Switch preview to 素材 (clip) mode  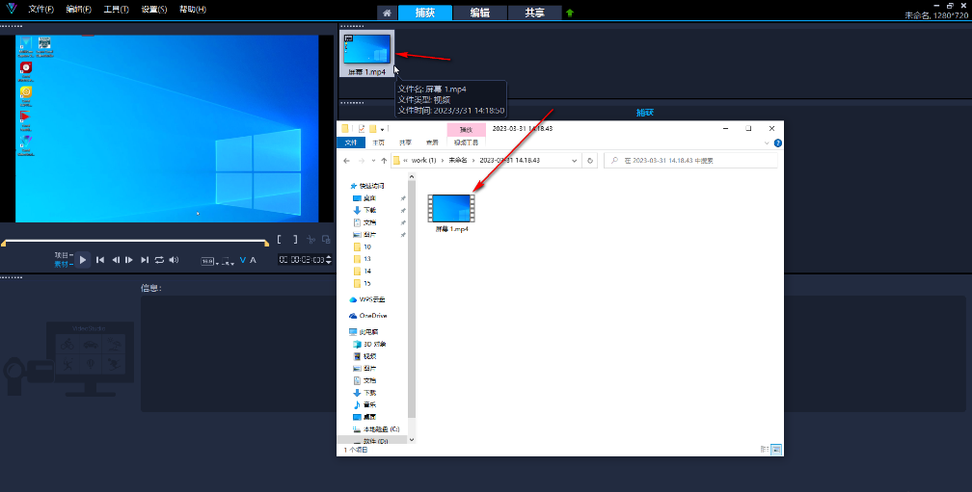(x=62, y=264)
